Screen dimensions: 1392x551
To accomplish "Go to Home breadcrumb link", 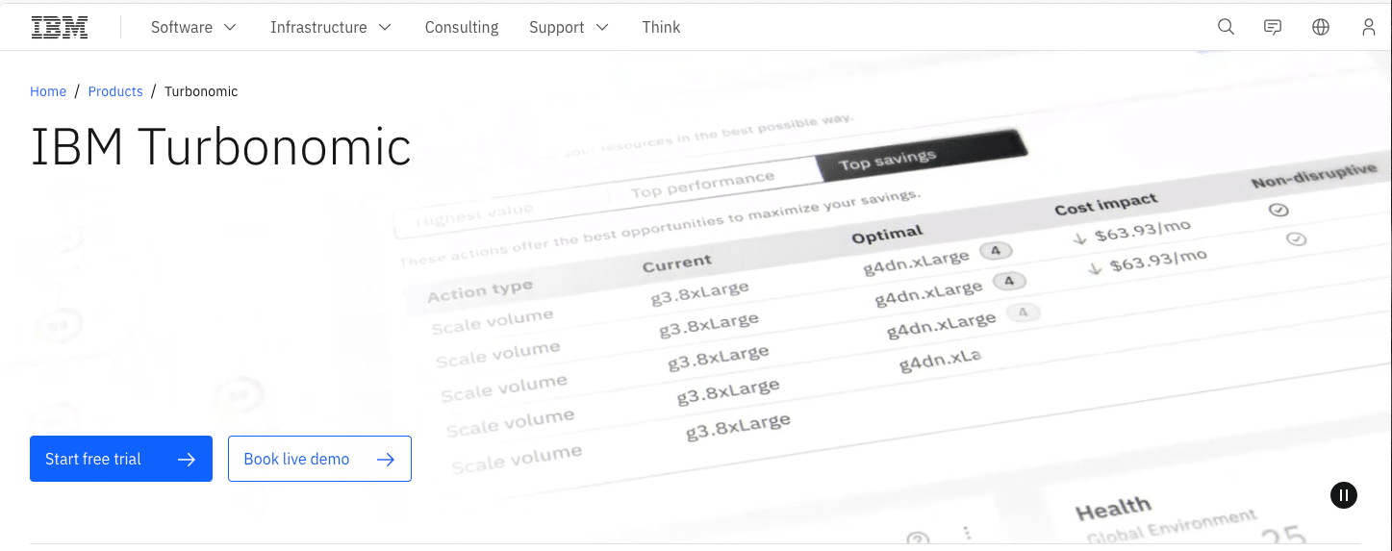I will pyautogui.click(x=48, y=91).
